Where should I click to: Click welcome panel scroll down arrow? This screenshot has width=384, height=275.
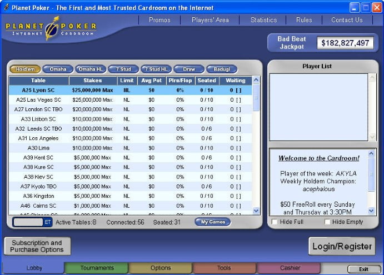[x=371, y=211]
